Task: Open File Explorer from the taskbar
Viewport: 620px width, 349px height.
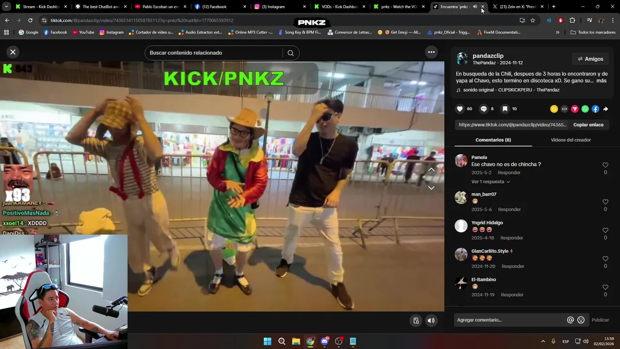Action: pyautogui.click(x=296, y=341)
